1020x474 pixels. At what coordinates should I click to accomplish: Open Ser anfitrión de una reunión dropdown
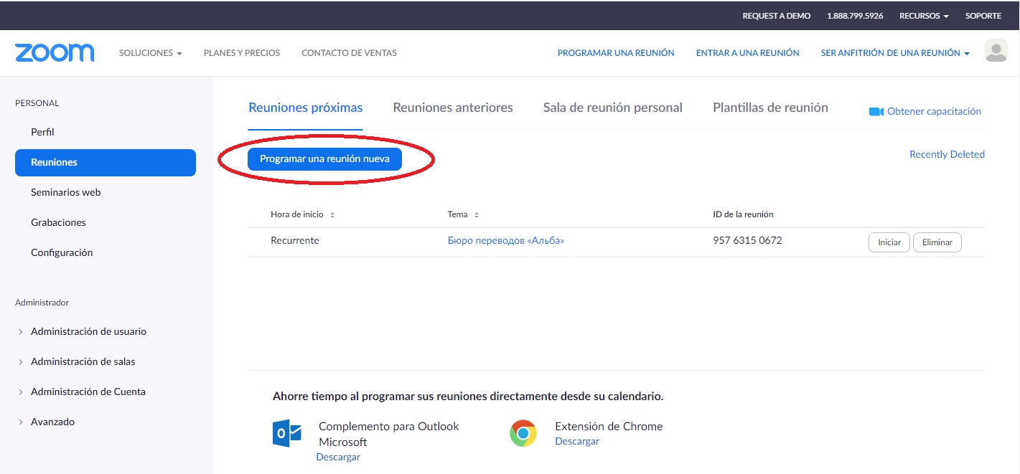[894, 53]
